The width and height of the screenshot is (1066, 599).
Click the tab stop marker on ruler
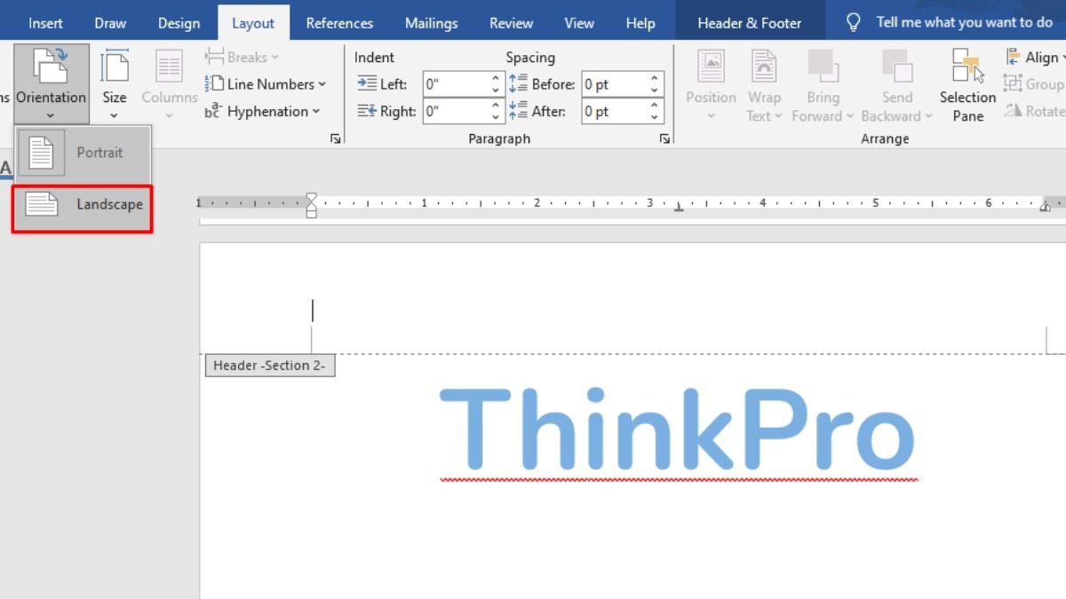tap(679, 208)
